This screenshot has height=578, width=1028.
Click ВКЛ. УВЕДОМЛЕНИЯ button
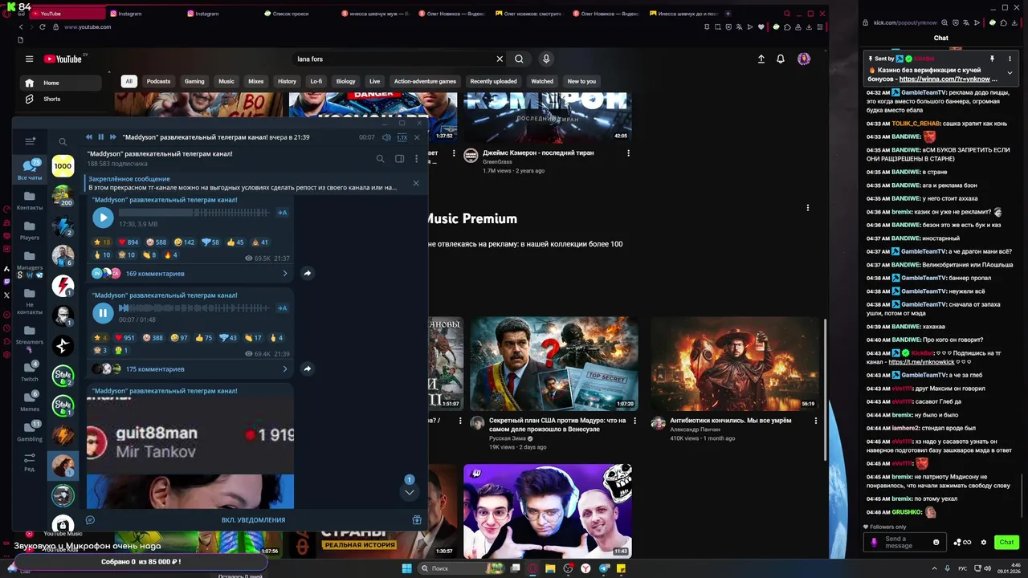pyautogui.click(x=253, y=520)
